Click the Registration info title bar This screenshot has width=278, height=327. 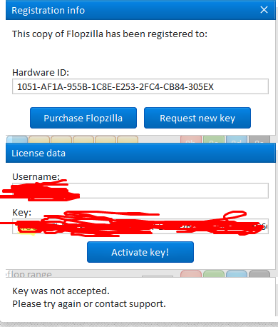[140, 10]
